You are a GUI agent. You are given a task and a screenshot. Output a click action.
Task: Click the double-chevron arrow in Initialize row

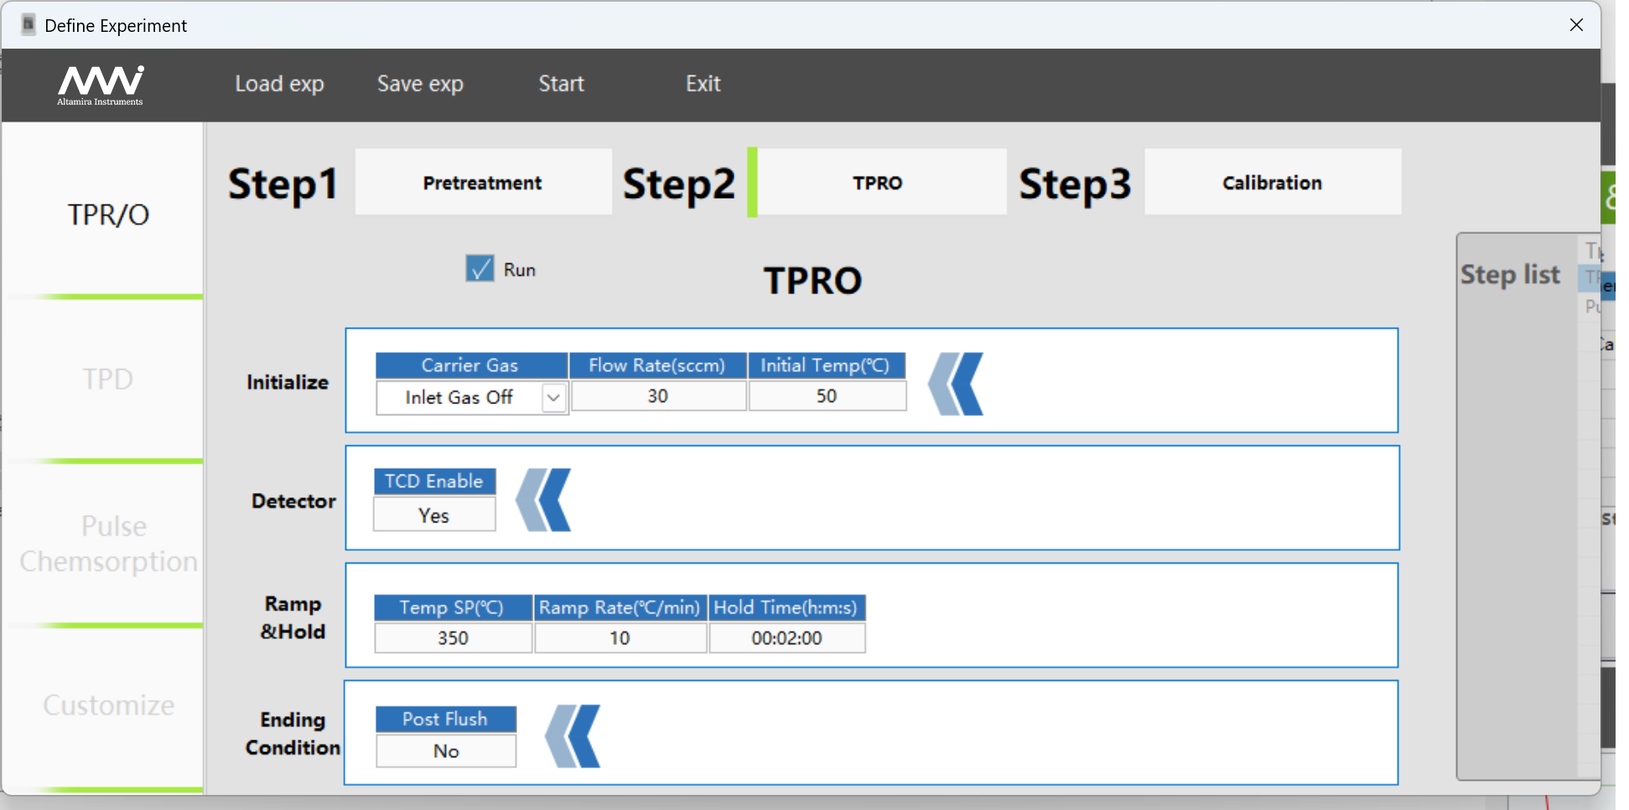click(x=956, y=384)
